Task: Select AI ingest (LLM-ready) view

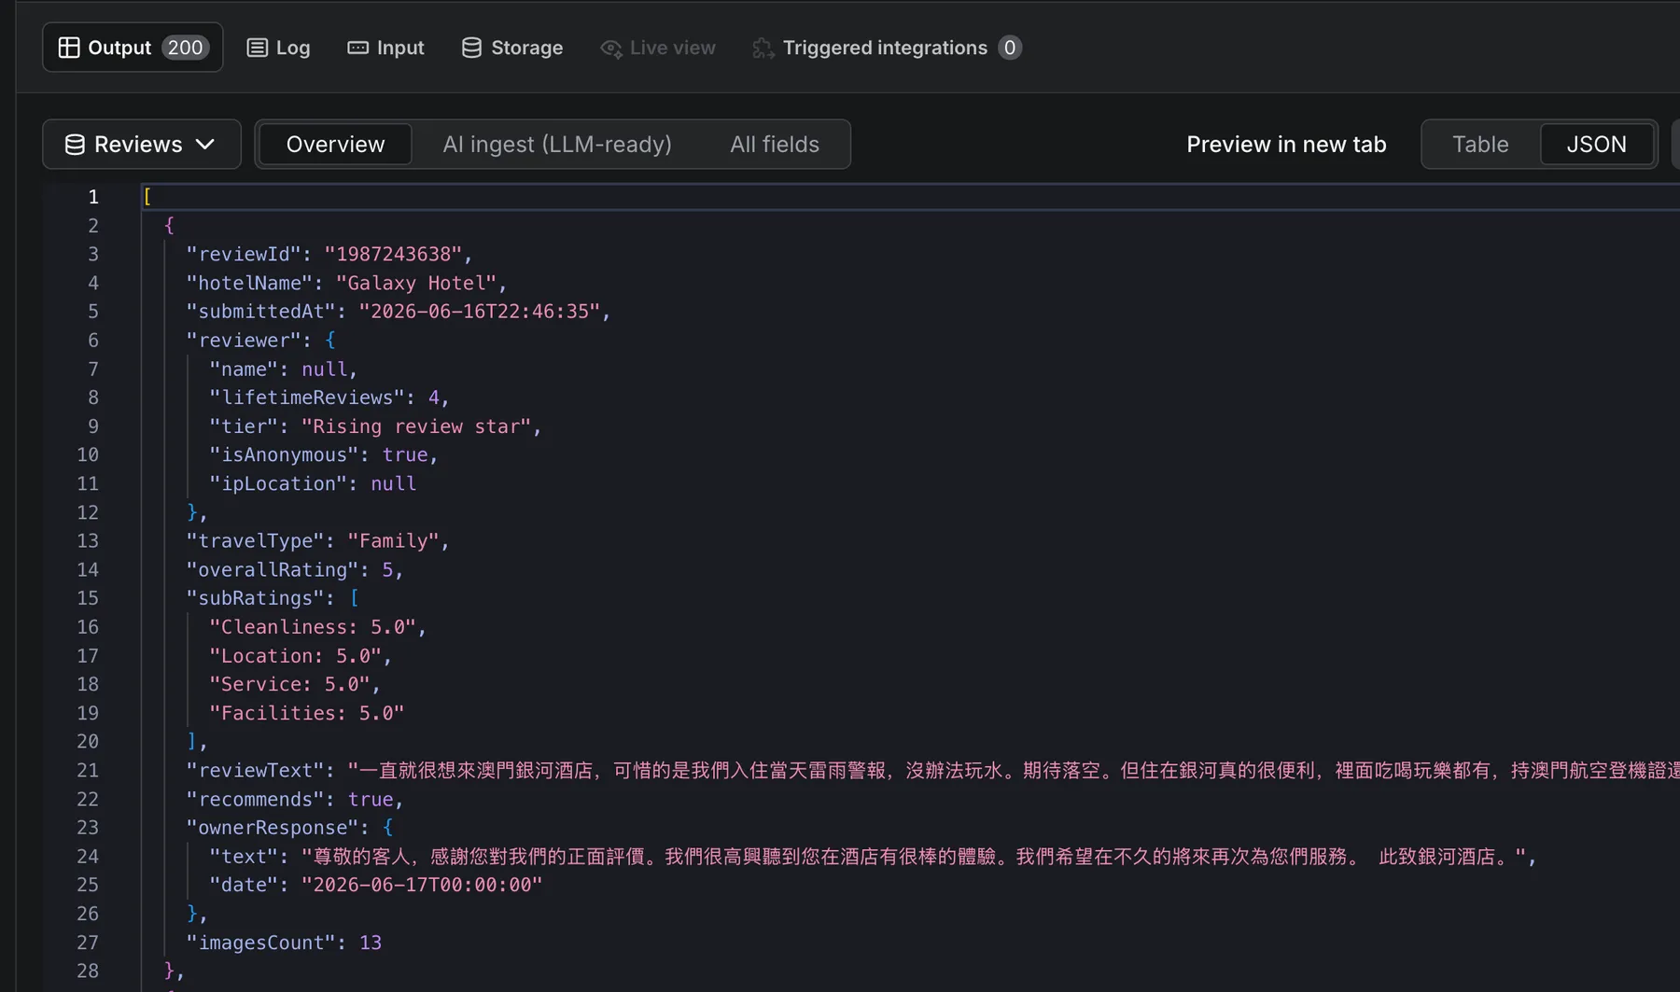Action: click(557, 145)
